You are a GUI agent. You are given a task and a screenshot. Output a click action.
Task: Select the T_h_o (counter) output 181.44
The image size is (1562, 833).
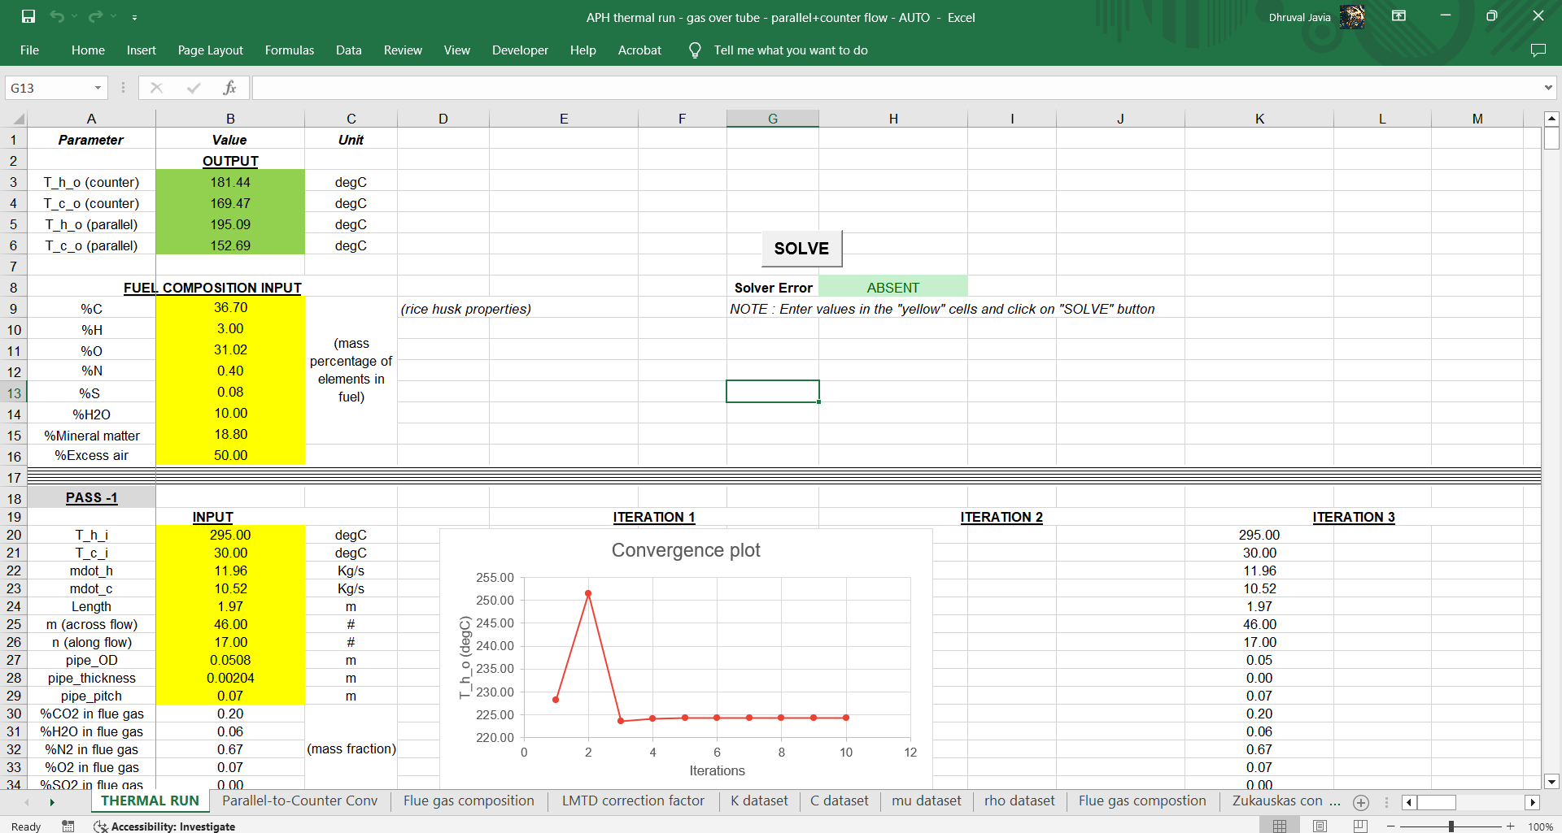point(230,182)
